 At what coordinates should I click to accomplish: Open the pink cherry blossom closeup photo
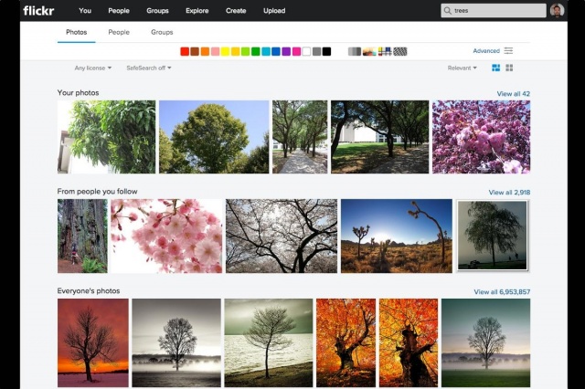[166, 236]
